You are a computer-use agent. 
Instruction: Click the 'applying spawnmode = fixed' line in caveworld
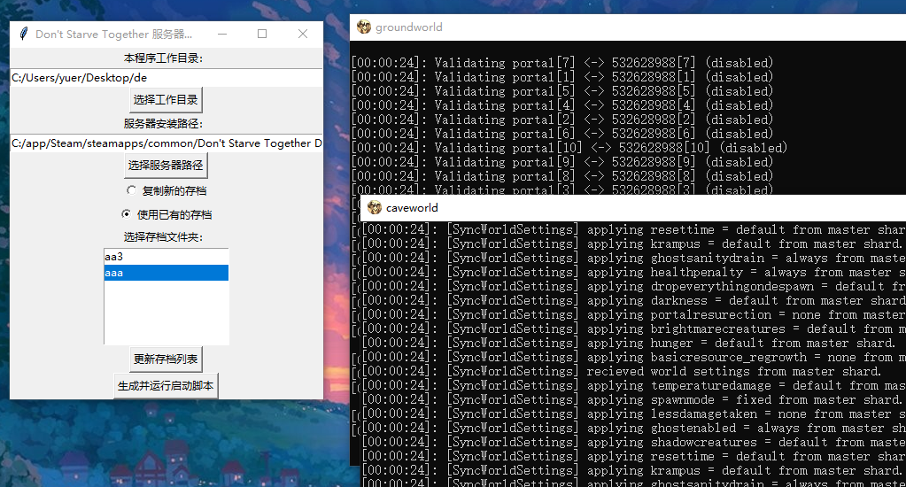coord(632,399)
